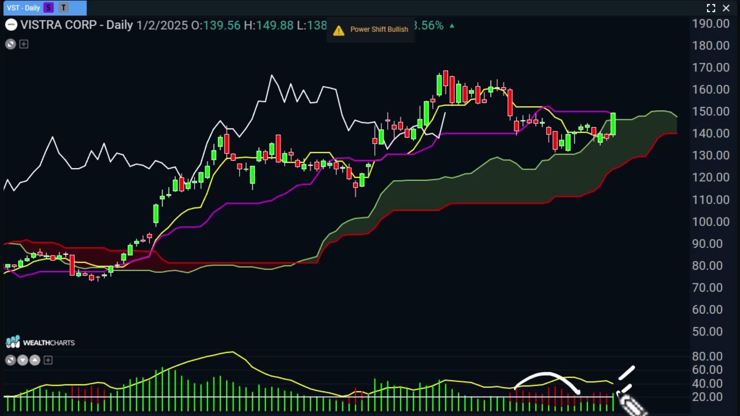740x416 pixels.
Task: Click the 180.00 price axis label
Action: pos(711,45)
